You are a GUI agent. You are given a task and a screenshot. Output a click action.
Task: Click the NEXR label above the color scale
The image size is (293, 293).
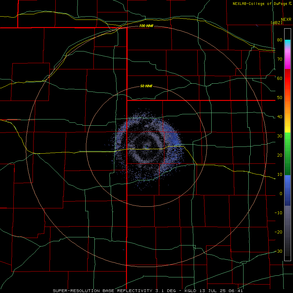286,20
